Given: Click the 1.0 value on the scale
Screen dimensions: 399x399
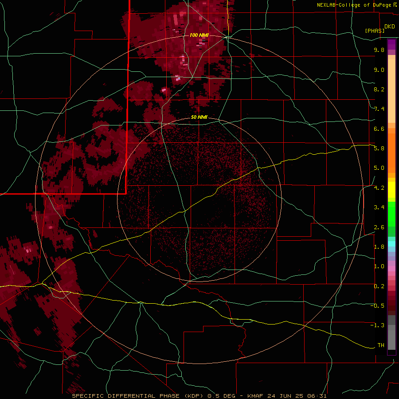Looking at the screenshot, I should (379, 266).
